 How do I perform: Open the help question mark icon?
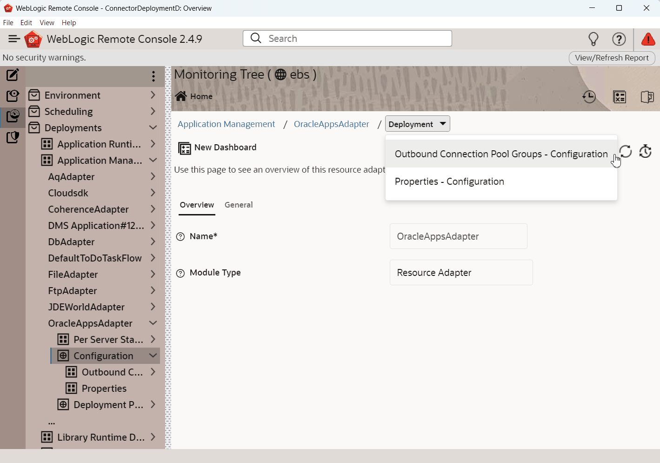click(619, 39)
